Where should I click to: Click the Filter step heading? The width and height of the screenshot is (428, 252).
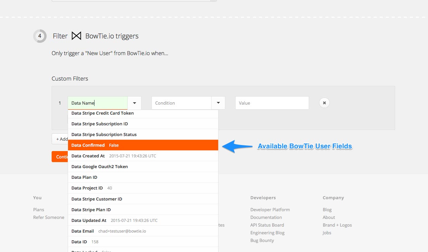[x=96, y=36]
